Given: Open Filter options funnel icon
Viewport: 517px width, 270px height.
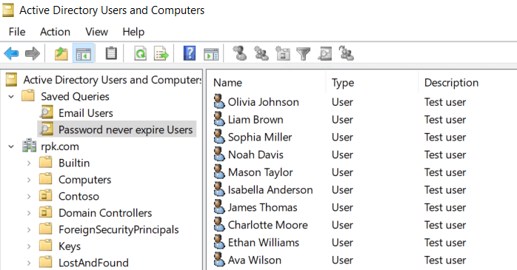Looking at the screenshot, I should [x=304, y=54].
